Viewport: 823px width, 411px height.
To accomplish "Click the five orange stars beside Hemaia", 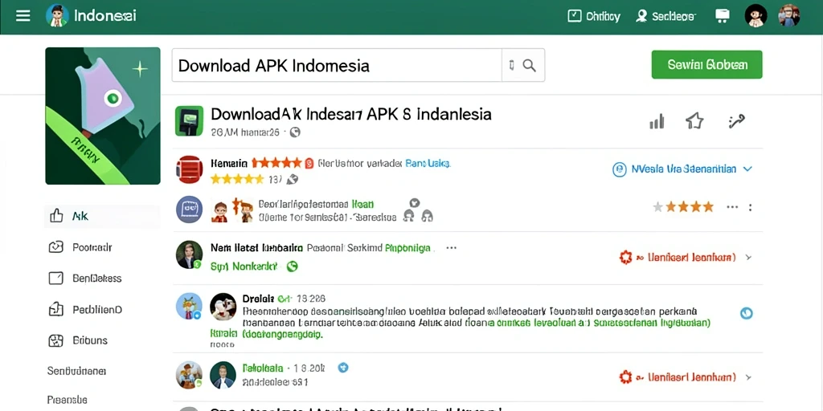I will (277, 163).
